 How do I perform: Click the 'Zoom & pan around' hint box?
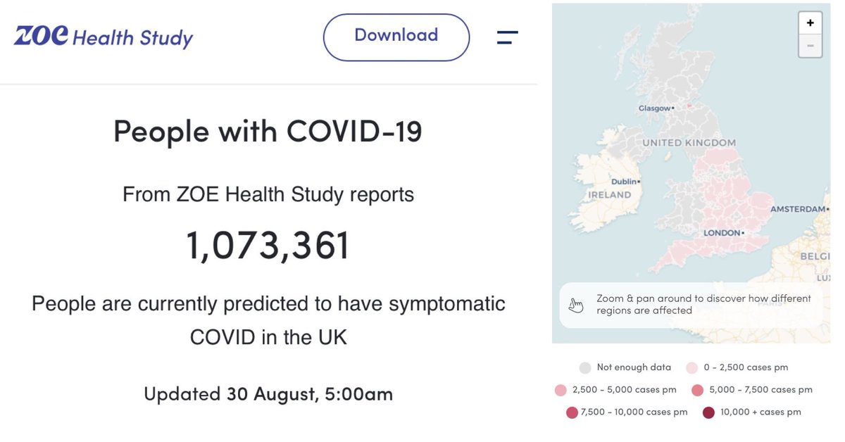click(694, 305)
